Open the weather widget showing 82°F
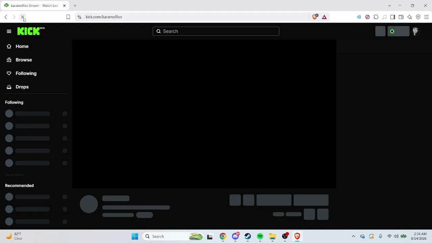432x243 pixels. (x=14, y=236)
